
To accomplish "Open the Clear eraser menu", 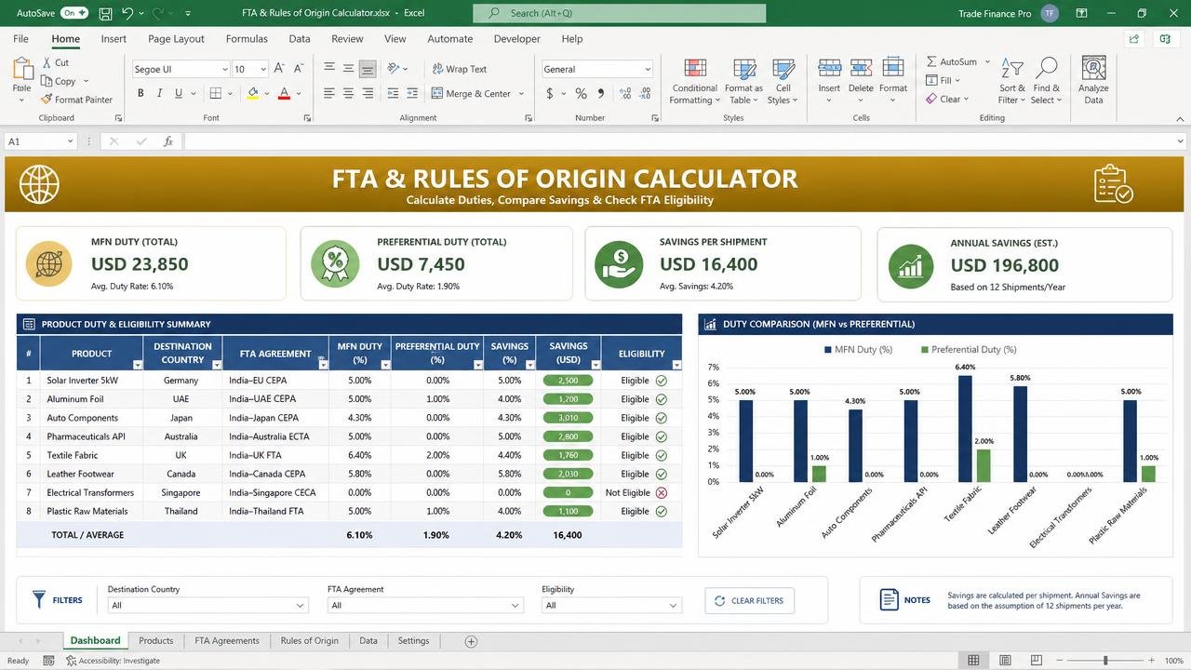I will [947, 99].
